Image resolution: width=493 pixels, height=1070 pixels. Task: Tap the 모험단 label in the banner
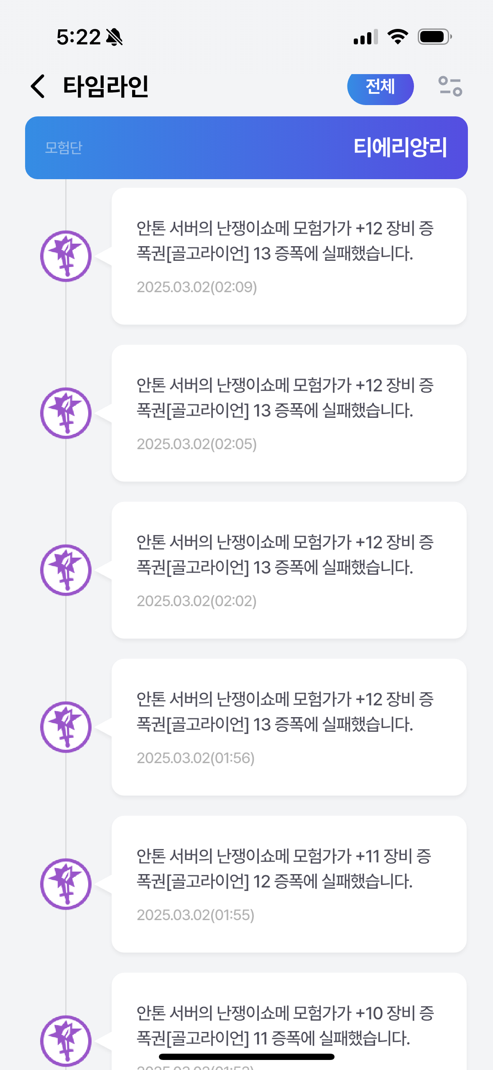pyautogui.click(x=64, y=148)
